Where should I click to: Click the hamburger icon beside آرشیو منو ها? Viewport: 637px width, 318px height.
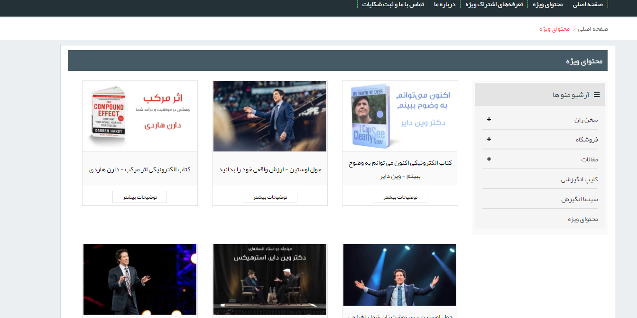[597, 95]
